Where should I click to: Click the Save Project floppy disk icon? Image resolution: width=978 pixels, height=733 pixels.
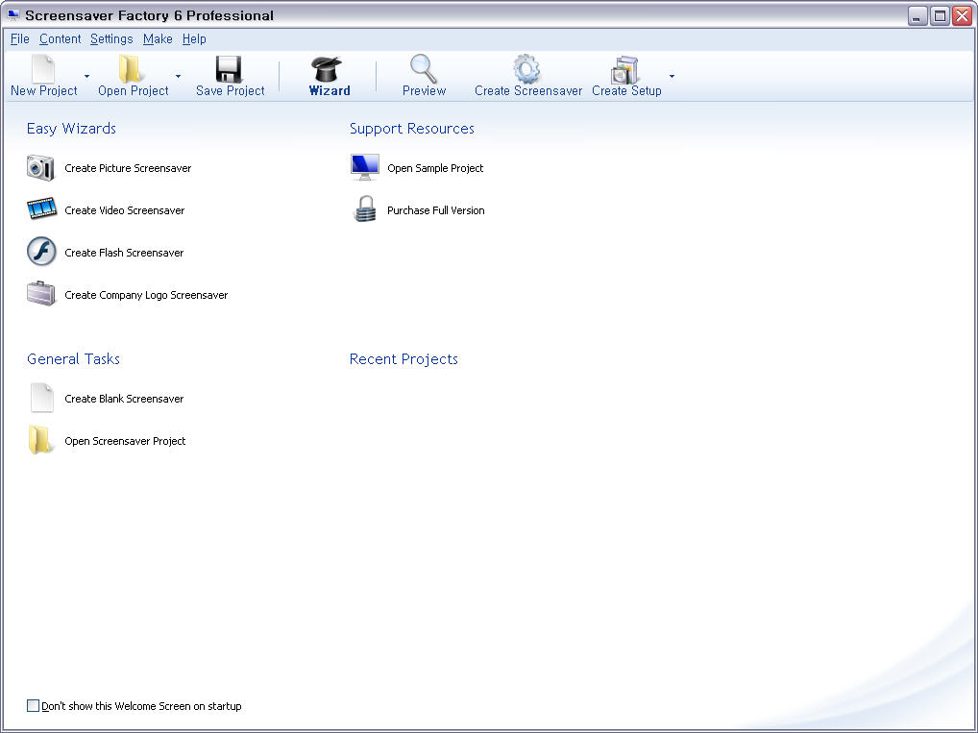pos(229,69)
